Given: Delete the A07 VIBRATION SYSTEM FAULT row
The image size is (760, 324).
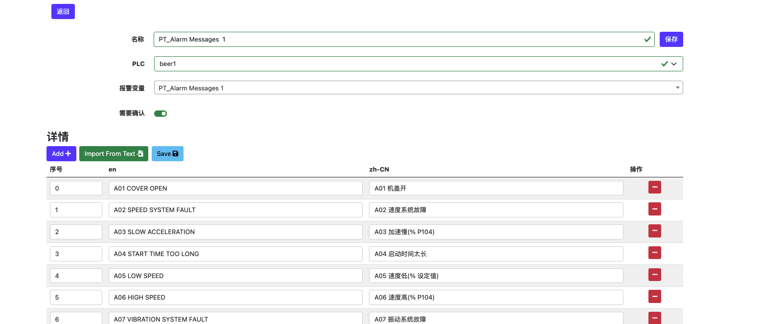Looking at the screenshot, I should (x=654, y=318).
